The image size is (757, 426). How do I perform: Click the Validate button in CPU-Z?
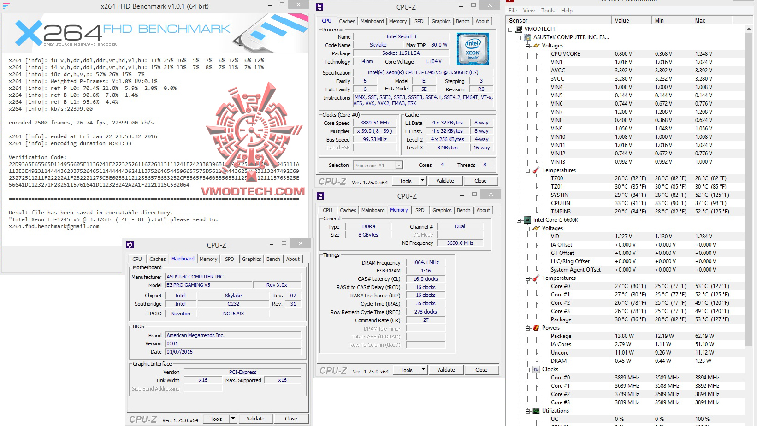coord(444,181)
